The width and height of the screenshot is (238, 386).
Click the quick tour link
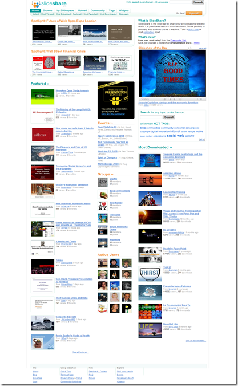point(193,30)
